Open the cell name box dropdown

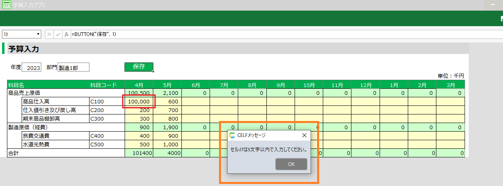coord(38,34)
